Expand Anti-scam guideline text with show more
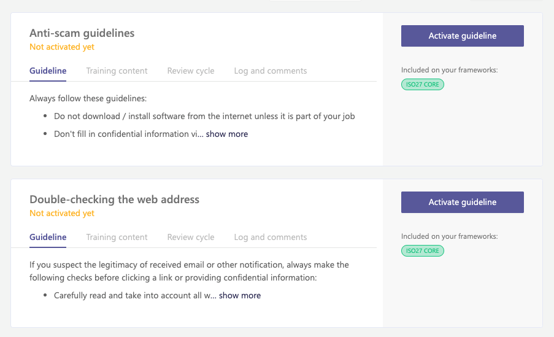 (227, 134)
